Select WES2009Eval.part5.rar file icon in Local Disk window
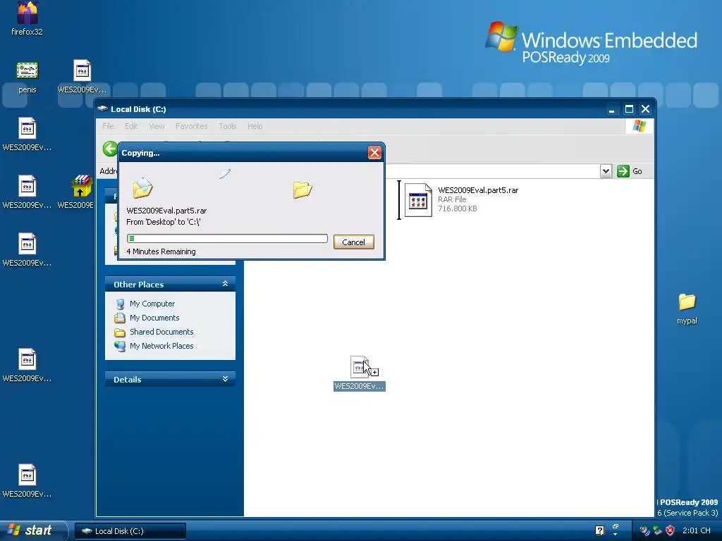722x541 pixels. (418, 199)
